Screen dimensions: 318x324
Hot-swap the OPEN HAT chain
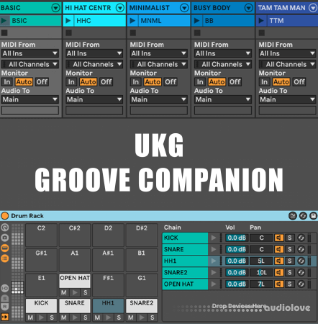coord(301,284)
